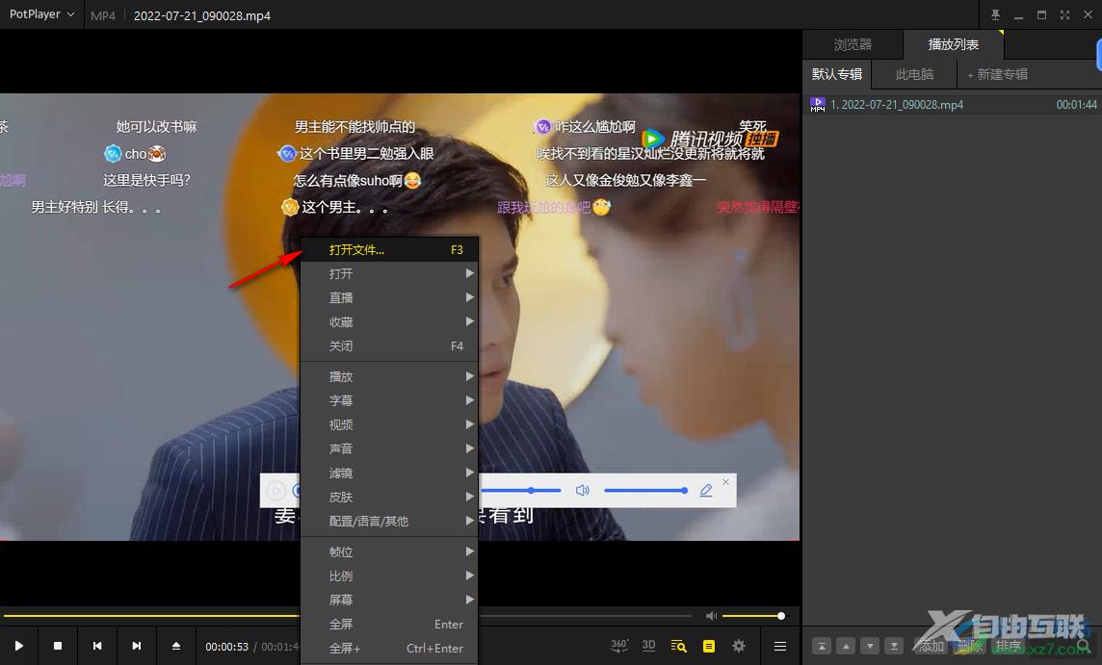This screenshot has width=1102, height=665.
Task: Expand the 字幕 submenu
Action: click(x=389, y=400)
